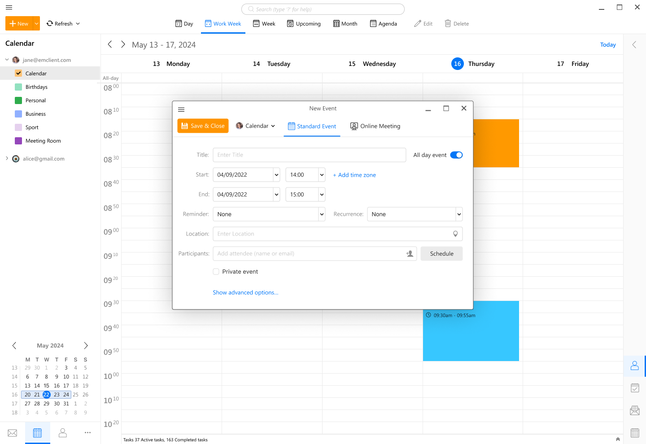The image size is (646, 444).
Task: Open Contacts view in bottom navigation
Action: [63, 433]
